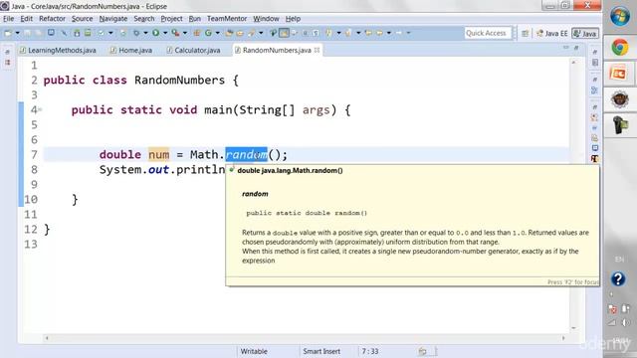Click the Run button in toolbar
This screenshot has height=358, width=637.
[155, 33]
